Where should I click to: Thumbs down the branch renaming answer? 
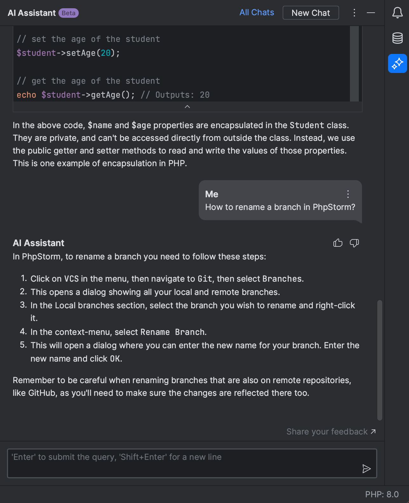tap(354, 243)
